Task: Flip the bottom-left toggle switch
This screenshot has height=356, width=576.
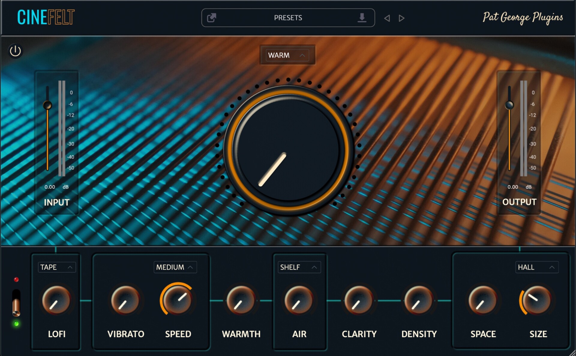Action: 16,303
